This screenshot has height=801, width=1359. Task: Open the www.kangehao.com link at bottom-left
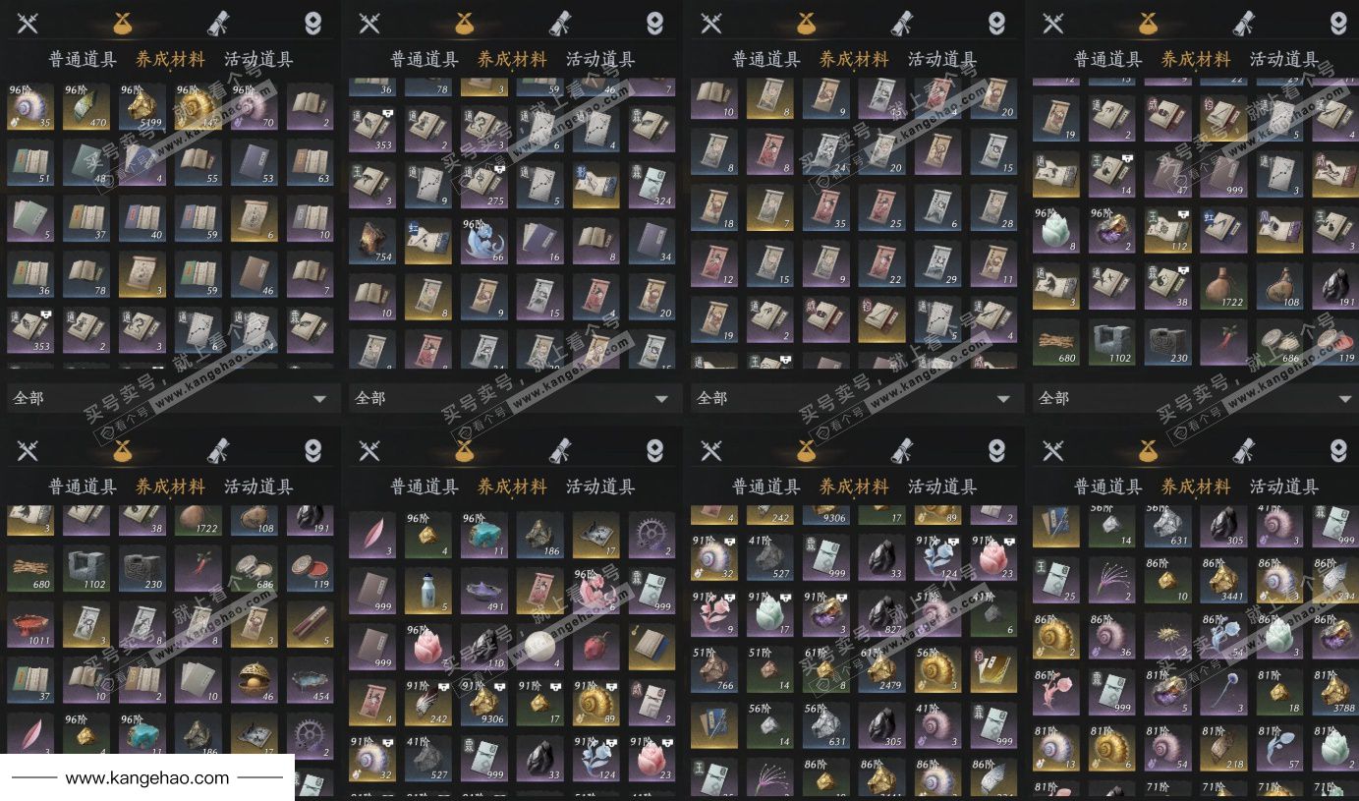[x=147, y=778]
